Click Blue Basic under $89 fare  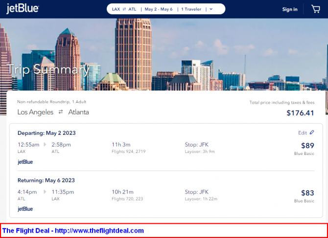(304, 153)
